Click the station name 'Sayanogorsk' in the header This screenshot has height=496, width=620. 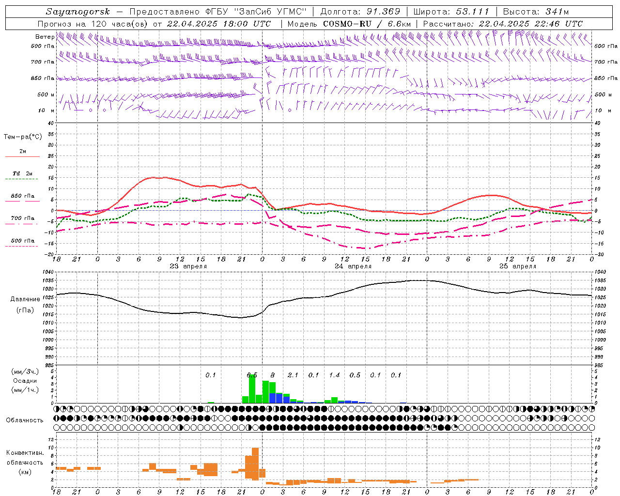[x=78, y=12]
